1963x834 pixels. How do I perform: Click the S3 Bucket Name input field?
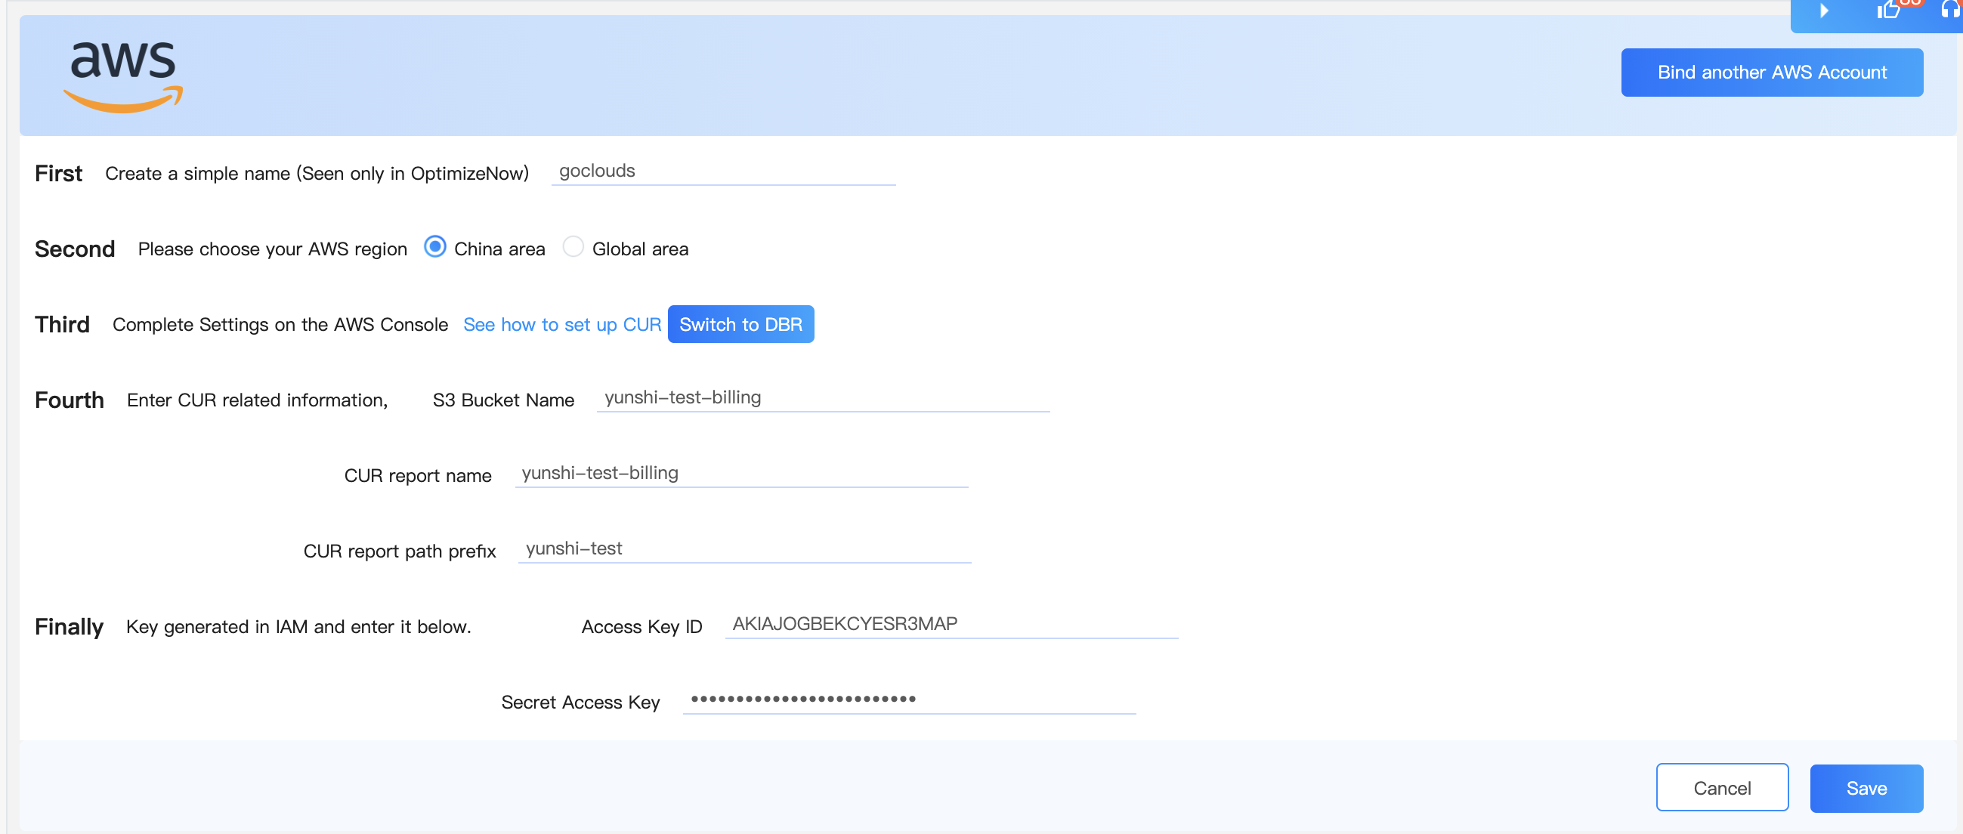tap(822, 397)
